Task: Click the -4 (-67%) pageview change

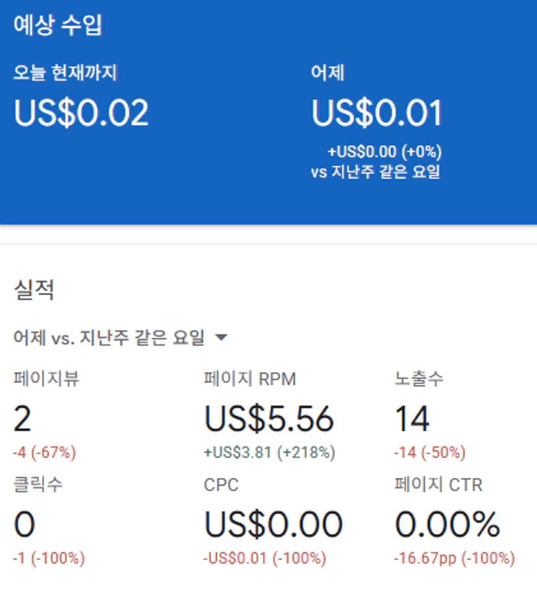Action: click(x=45, y=452)
